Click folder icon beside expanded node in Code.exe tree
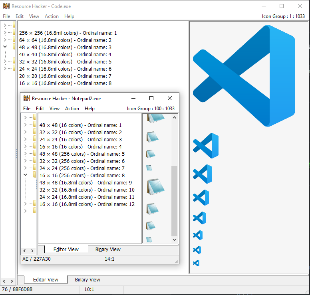This screenshot has height=295, width=310. click(14, 47)
